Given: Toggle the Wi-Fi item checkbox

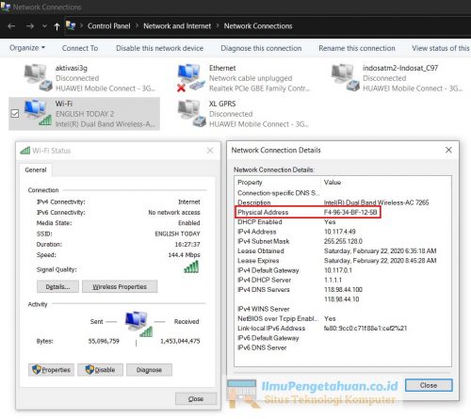Looking at the screenshot, I should coord(15,113).
